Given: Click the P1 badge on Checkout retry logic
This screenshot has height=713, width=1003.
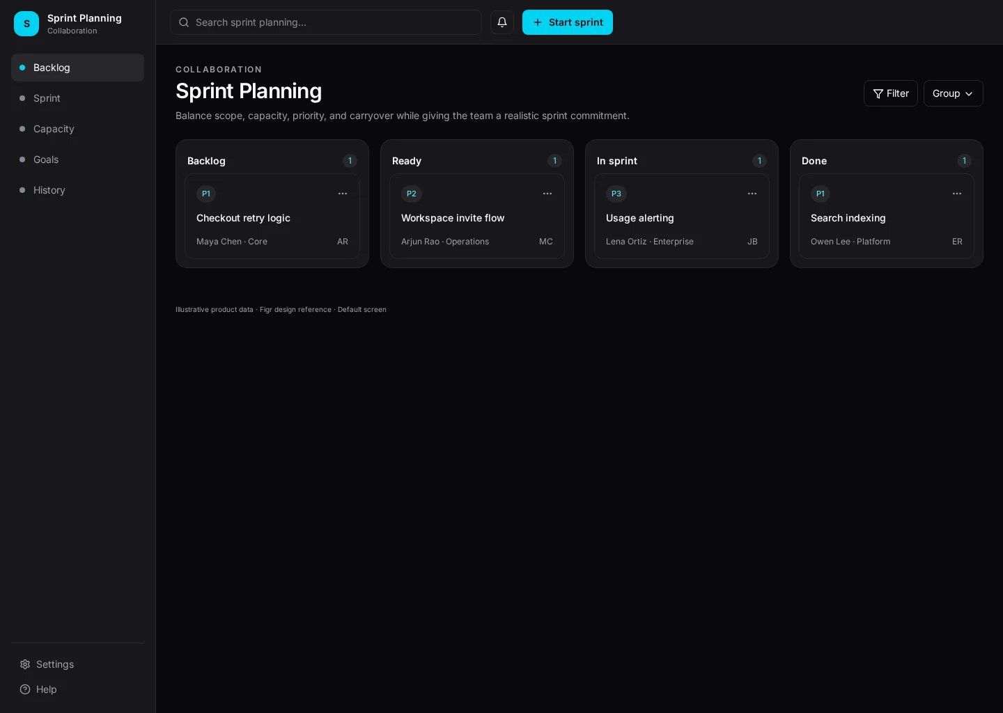Looking at the screenshot, I should point(206,194).
